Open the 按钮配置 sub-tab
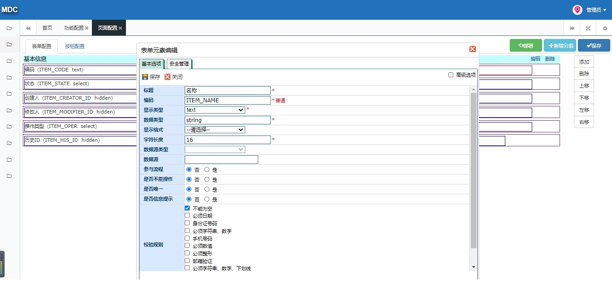This screenshot has height=285, width=612. point(75,46)
